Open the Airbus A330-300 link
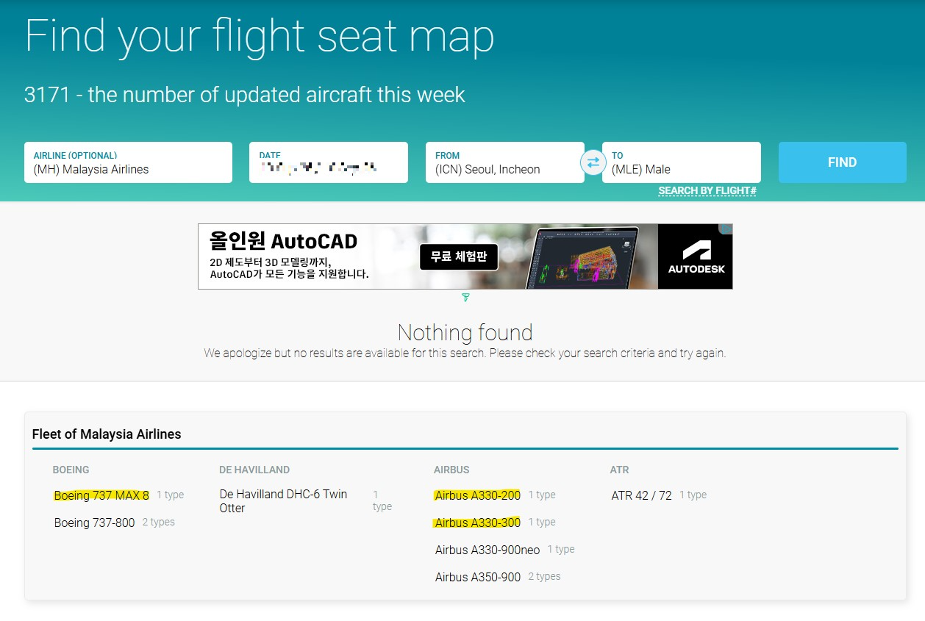This screenshot has height=621, width=925. pyautogui.click(x=477, y=523)
